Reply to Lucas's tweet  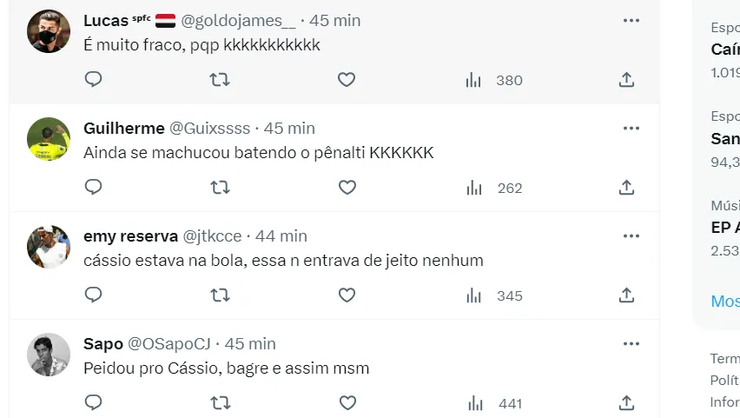tap(94, 80)
